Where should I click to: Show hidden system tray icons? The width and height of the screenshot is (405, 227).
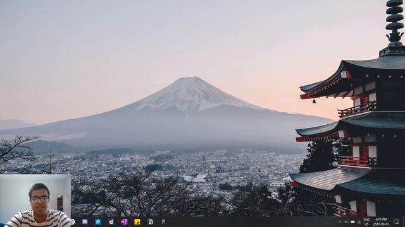340,221
